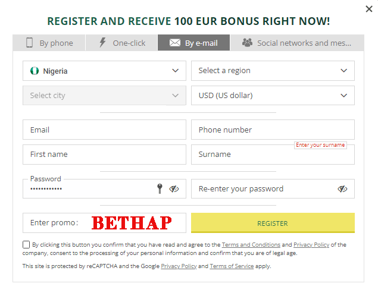Switch to the One-click tab
Viewport: 378px width, 296px height.
click(121, 43)
